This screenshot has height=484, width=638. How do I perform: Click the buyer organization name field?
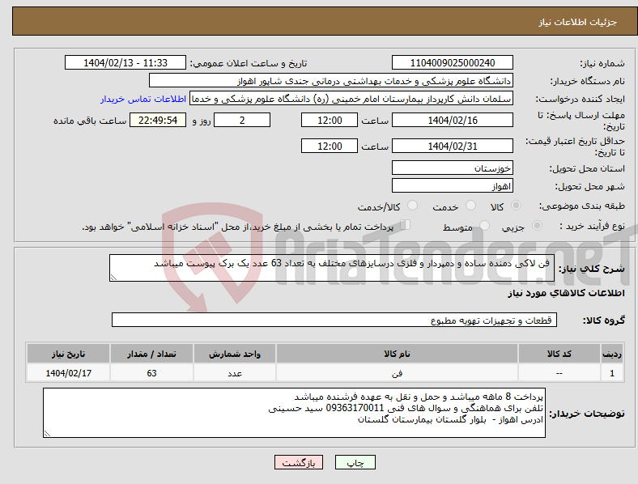[x=331, y=80]
